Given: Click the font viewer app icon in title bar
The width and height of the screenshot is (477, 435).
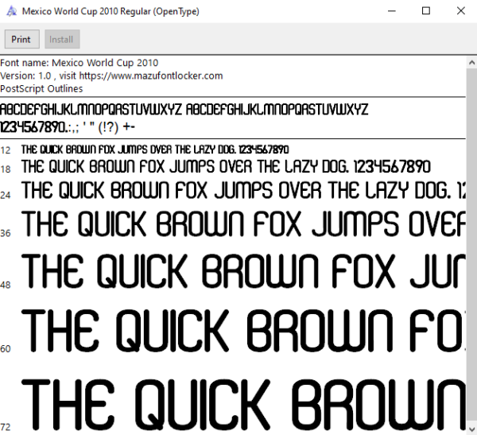Looking at the screenshot, I should [x=12, y=11].
